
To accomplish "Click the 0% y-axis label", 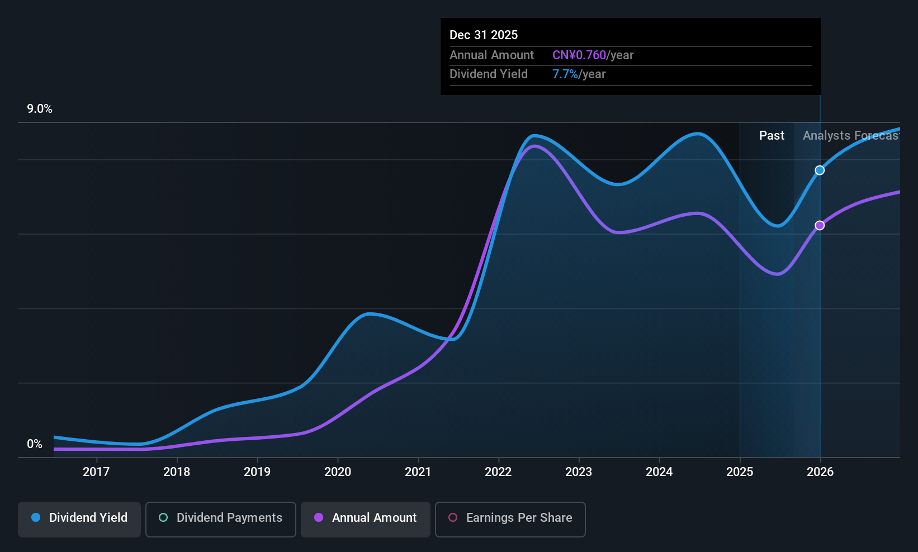I will click(x=35, y=444).
